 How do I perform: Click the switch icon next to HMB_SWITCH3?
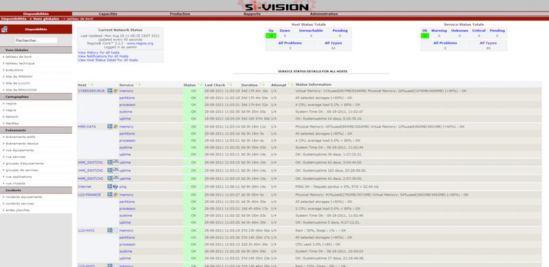pyautogui.click(x=115, y=178)
